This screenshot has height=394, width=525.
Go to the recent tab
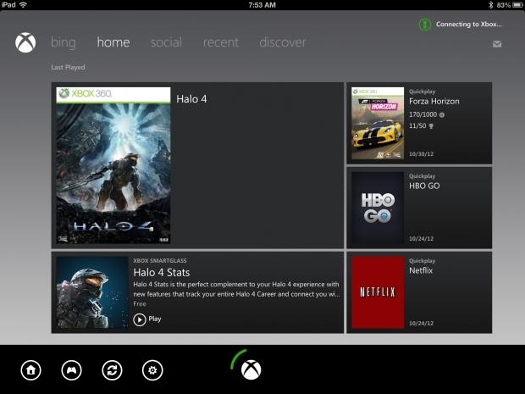(x=221, y=42)
